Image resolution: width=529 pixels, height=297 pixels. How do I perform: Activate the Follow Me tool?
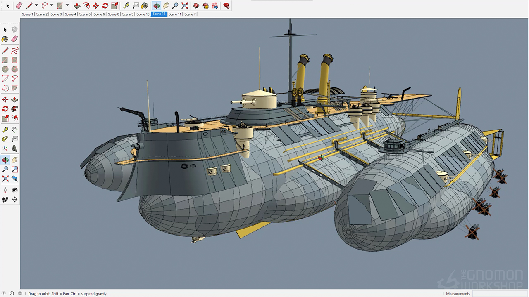pos(14,109)
